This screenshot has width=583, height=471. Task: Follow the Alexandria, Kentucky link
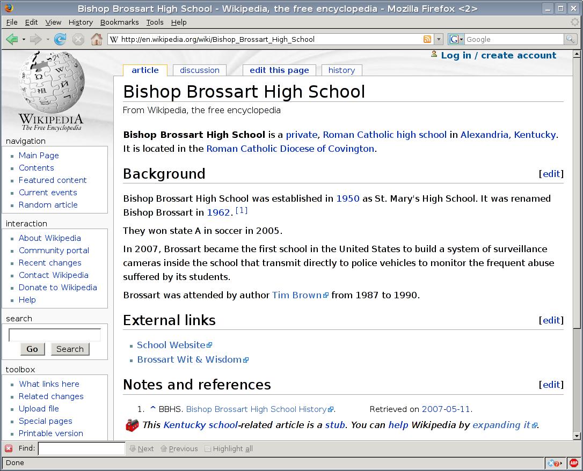click(x=508, y=135)
